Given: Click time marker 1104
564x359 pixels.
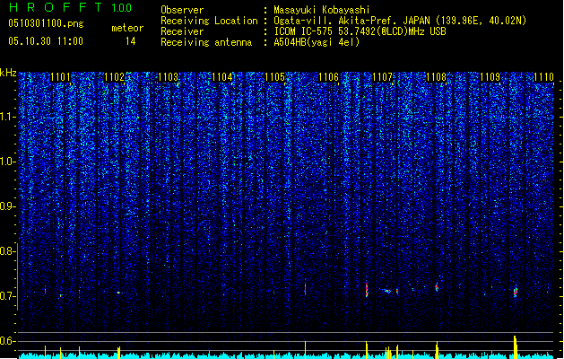Looking at the screenshot, I should [222, 77].
